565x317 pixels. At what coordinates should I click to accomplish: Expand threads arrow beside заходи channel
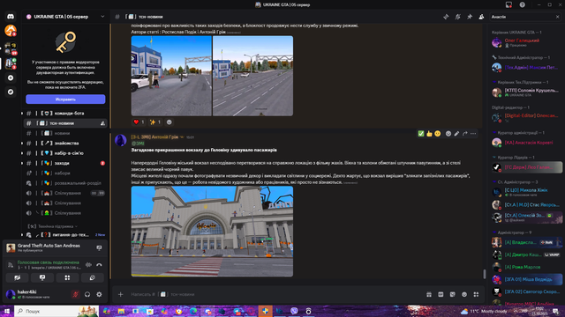click(22, 163)
